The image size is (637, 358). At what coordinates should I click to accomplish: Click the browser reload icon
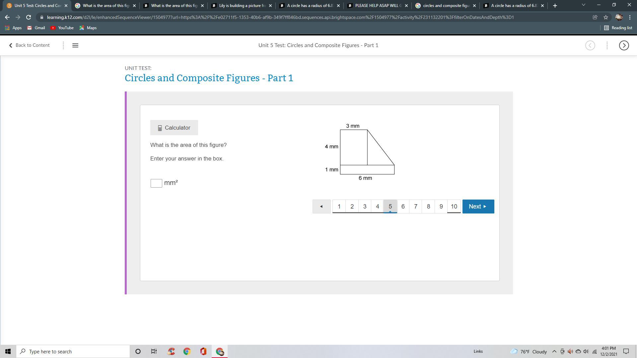(x=29, y=17)
